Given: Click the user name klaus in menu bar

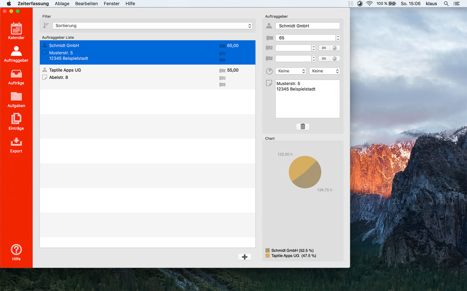Looking at the screenshot, I should coord(431,4).
